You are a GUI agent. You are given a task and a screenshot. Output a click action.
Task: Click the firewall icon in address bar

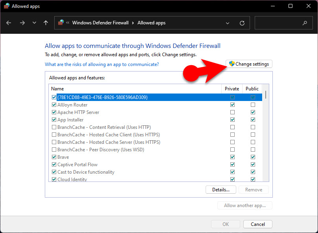61,22
